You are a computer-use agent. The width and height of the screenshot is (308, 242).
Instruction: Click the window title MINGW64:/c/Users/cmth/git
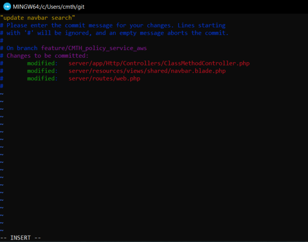49,7
